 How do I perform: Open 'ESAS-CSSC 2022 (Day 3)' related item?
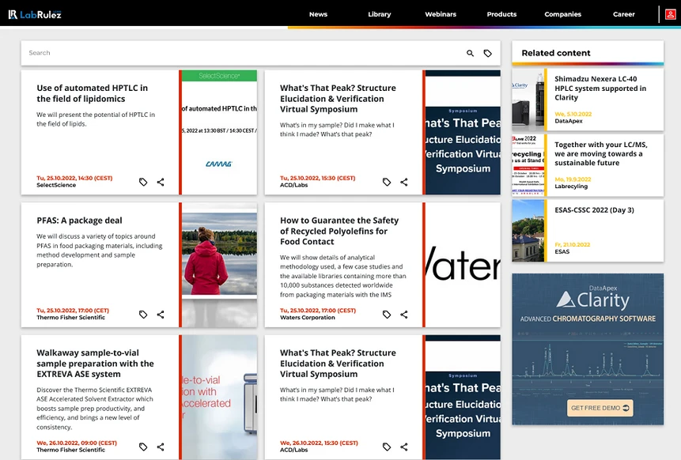tap(594, 210)
